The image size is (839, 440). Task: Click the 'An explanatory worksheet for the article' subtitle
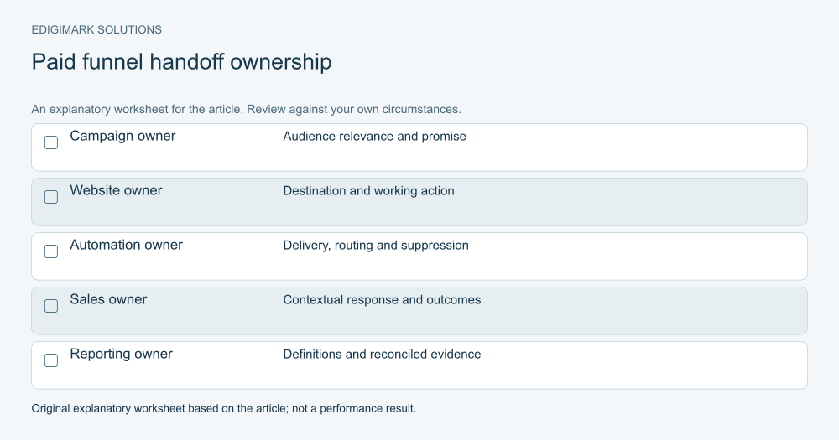pyautogui.click(x=137, y=110)
